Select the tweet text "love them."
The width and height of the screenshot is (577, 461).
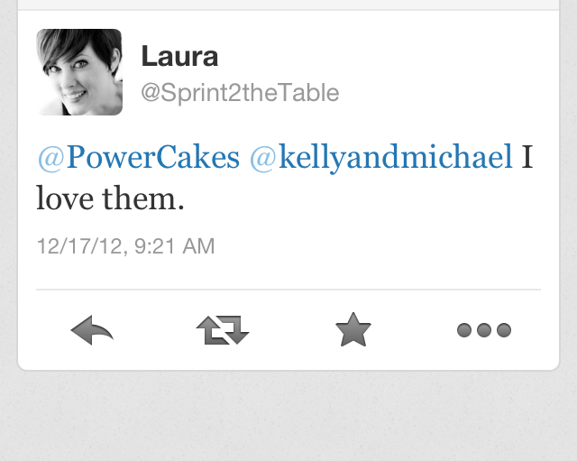110,198
